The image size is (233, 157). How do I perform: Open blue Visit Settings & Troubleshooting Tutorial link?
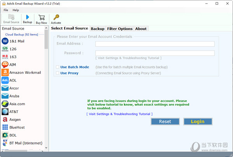click(120, 114)
